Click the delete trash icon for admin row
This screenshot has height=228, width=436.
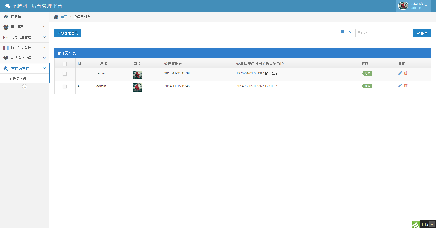tap(406, 86)
